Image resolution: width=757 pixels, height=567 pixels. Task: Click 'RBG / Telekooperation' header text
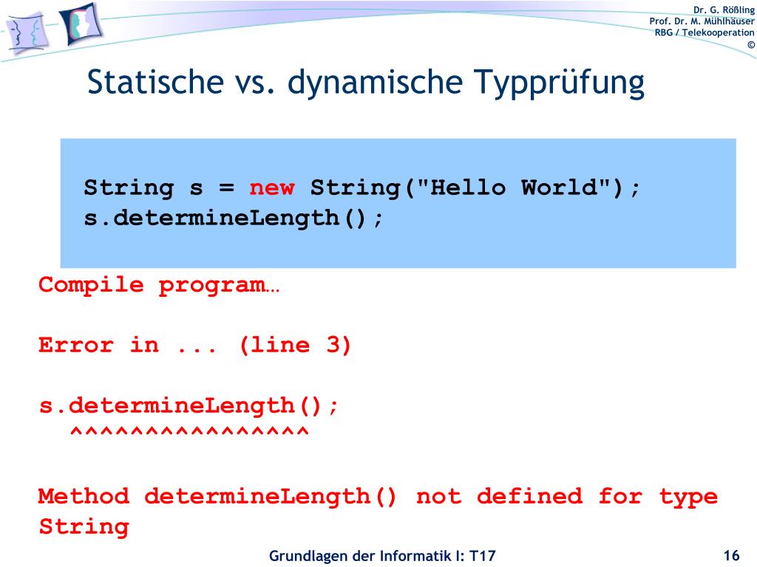704,32
